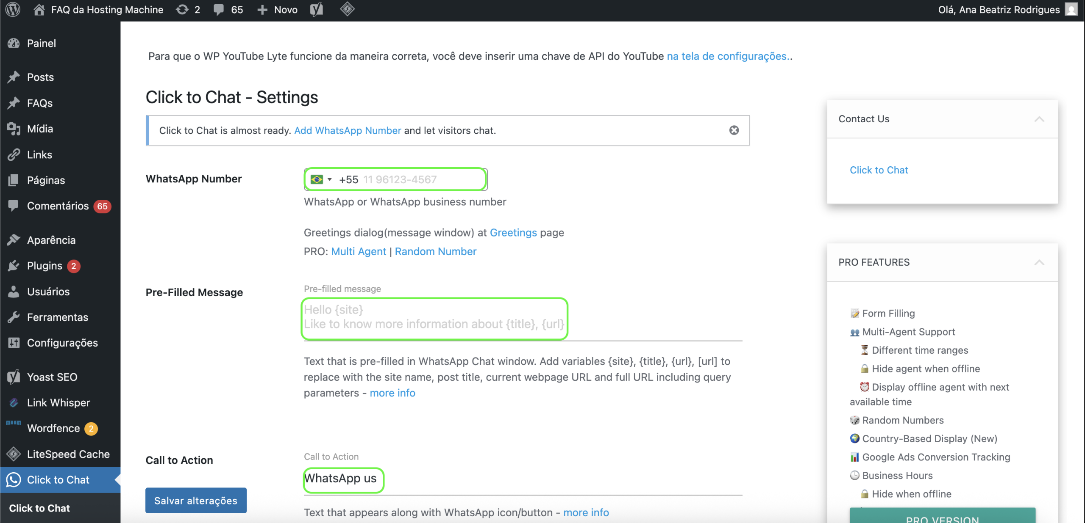Screen dimensions: 1085x523
Task: Open the Novo menu in admin bar
Action: tap(278, 10)
